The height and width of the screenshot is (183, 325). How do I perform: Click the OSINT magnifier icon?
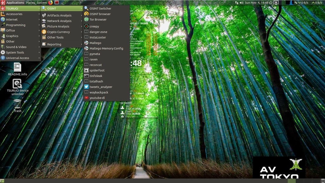(x=45, y=8)
